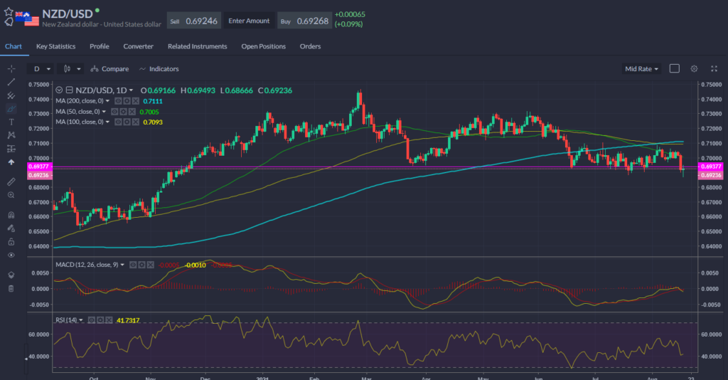Open the Related Instruments tab
This screenshot has width=728, height=380.
(198, 46)
